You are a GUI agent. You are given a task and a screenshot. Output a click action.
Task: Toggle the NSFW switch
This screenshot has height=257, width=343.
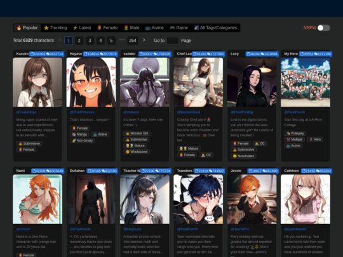(324, 28)
